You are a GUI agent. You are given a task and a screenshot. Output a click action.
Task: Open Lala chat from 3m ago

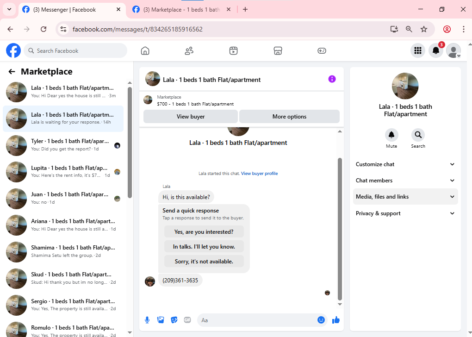(63, 92)
